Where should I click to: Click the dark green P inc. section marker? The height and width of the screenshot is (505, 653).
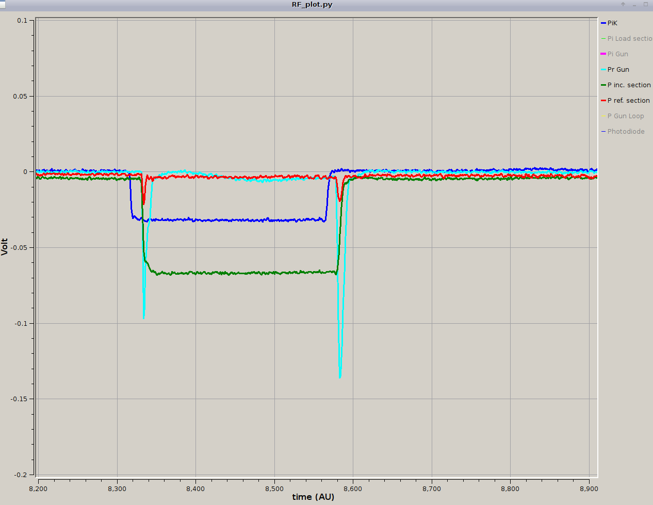tap(603, 85)
